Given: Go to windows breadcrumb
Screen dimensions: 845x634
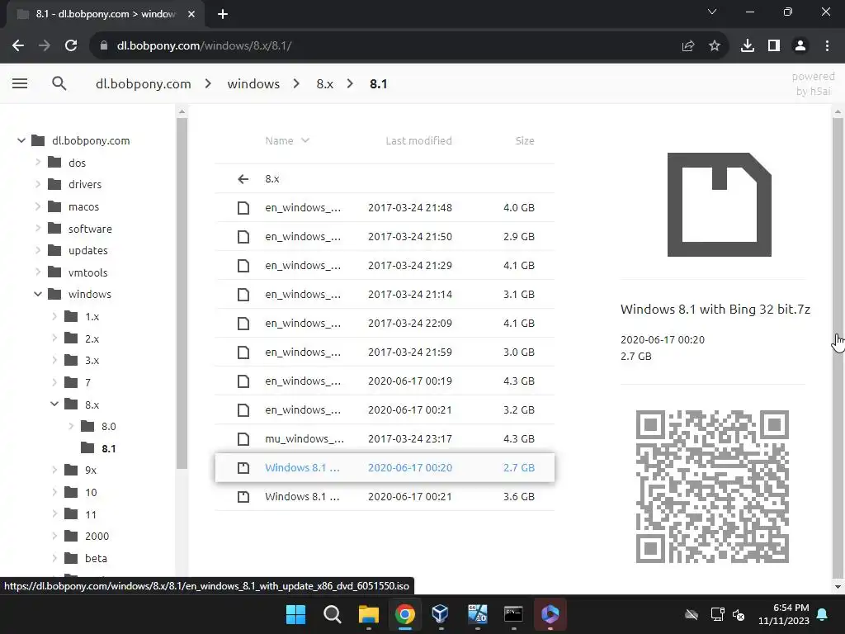Looking at the screenshot, I should pos(253,84).
